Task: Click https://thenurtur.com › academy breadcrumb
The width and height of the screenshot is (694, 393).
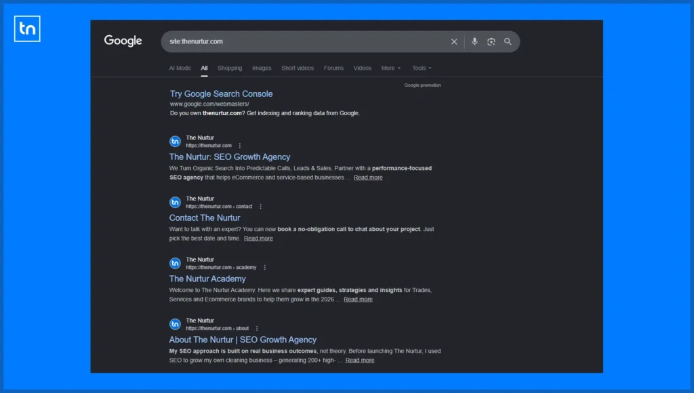Action: (222, 268)
